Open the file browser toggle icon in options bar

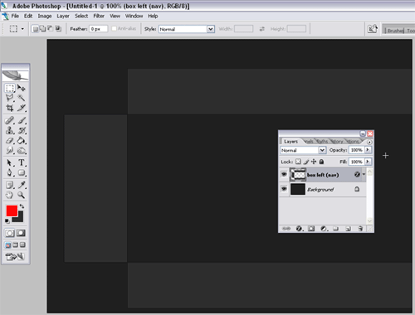point(372,29)
